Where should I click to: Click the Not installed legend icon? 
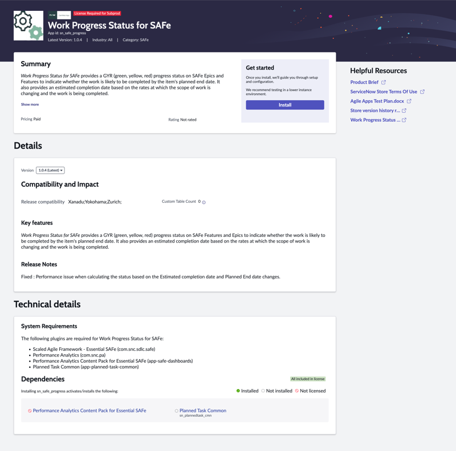(263, 391)
